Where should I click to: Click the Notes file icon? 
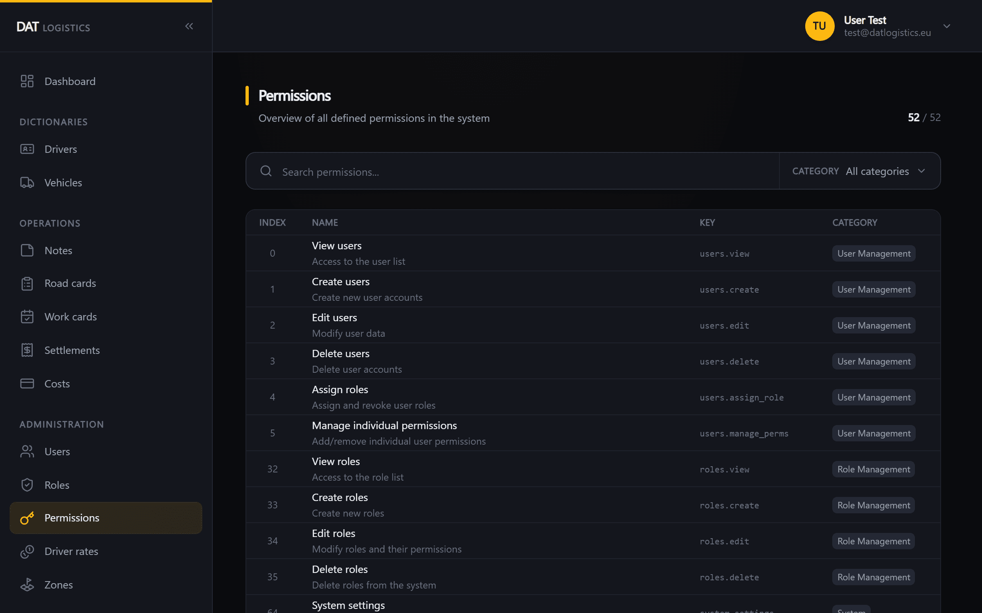coord(27,250)
